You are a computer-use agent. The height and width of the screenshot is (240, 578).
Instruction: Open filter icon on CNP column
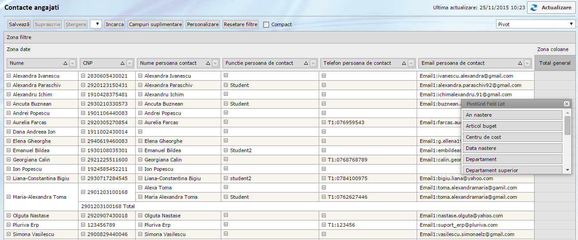point(129,63)
